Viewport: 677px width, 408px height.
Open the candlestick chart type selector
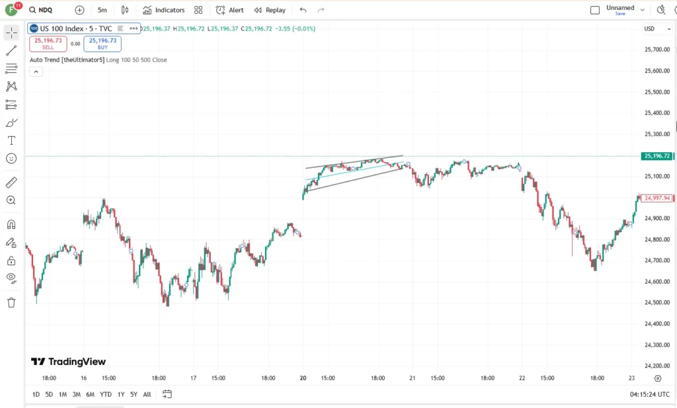tap(125, 10)
